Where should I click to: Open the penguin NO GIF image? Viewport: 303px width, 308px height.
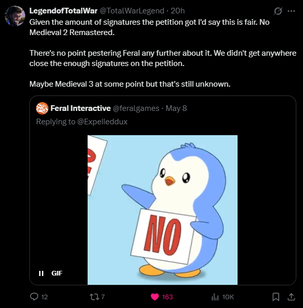coord(162,210)
